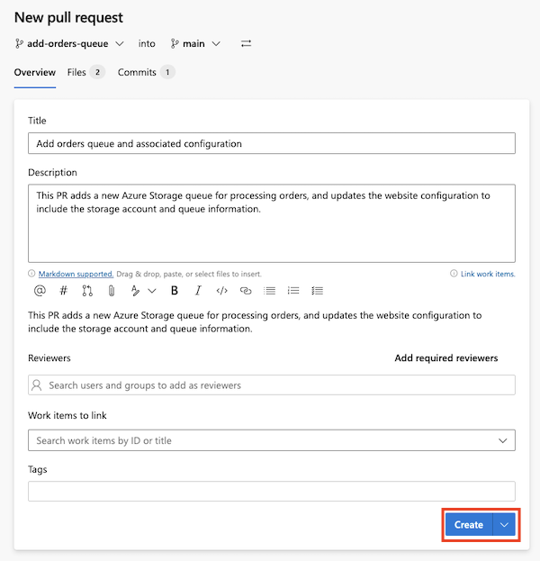Toggle bold formatting
The width and height of the screenshot is (540, 561).
pyautogui.click(x=175, y=291)
